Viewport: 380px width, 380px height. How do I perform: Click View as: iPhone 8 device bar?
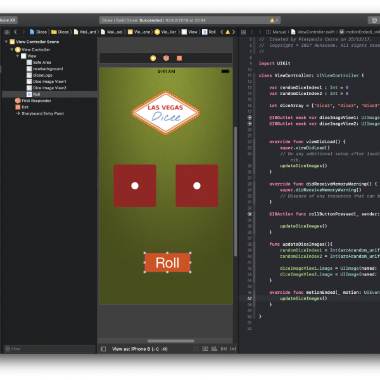pyautogui.click(x=139, y=349)
